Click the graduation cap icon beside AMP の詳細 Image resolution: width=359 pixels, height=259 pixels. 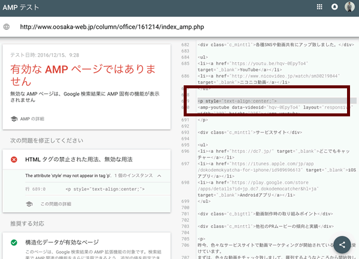[14, 119]
